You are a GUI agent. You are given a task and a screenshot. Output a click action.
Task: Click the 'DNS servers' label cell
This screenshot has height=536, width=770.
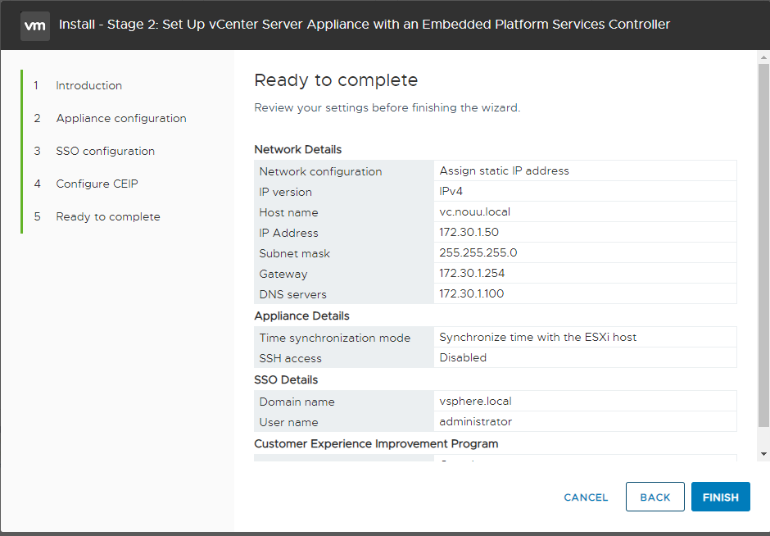(x=344, y=293)
